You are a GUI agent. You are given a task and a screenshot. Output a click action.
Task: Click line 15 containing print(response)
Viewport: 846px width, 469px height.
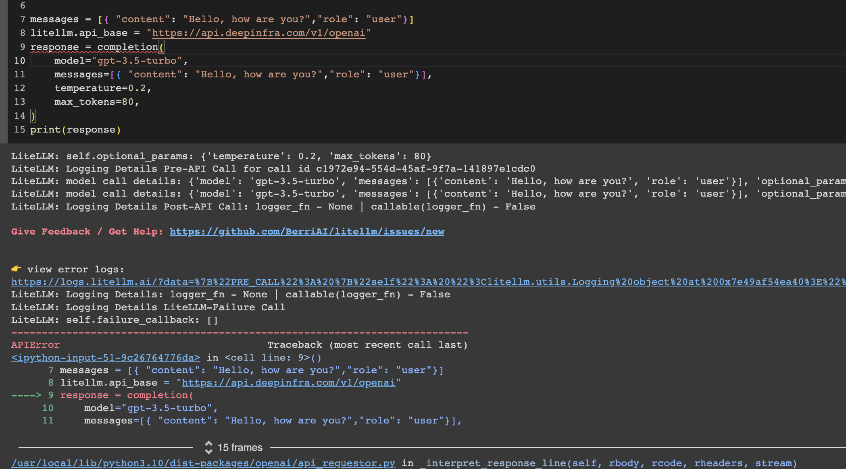(75, 129)
